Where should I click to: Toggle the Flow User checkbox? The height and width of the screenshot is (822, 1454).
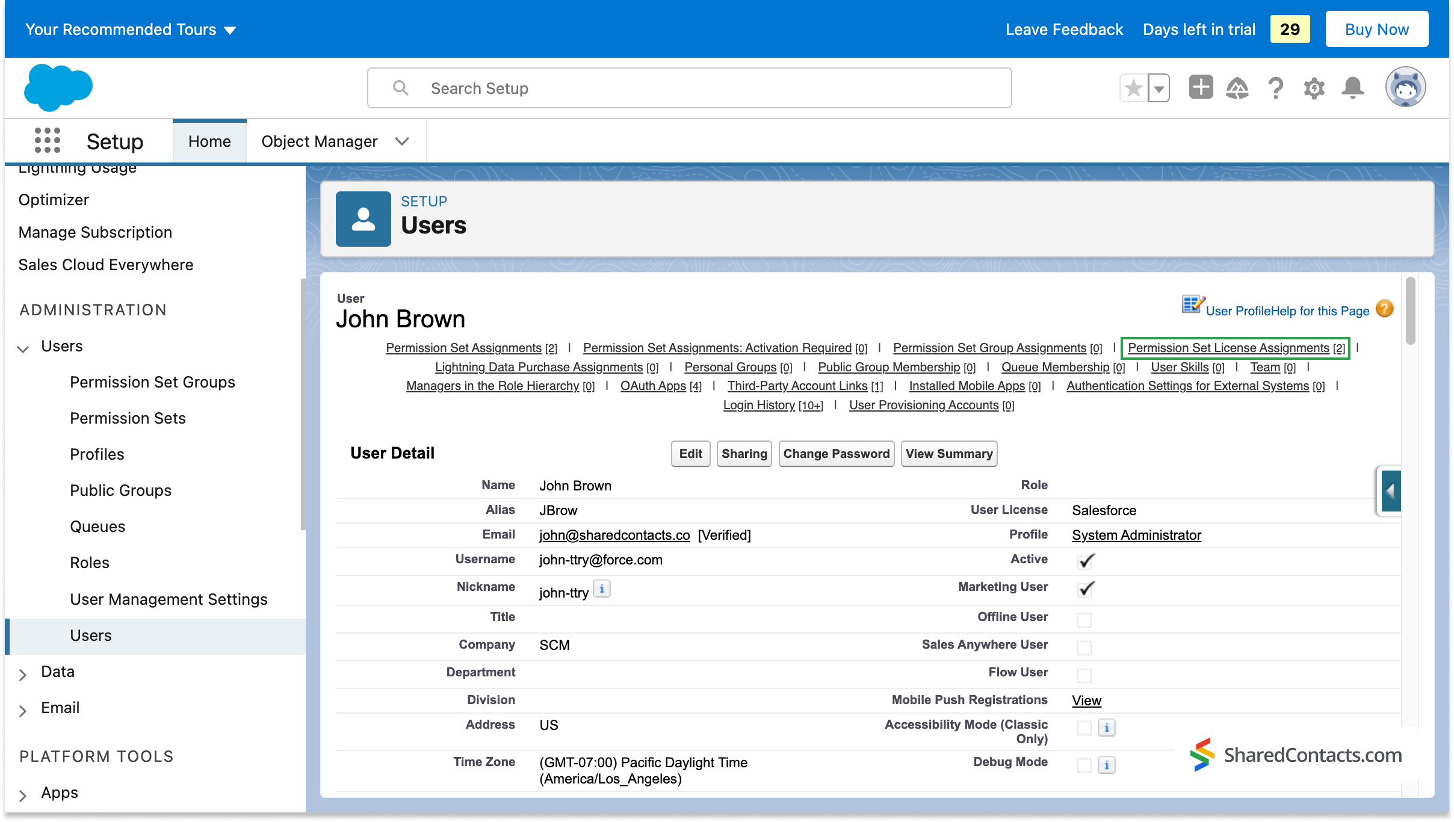click(1084, 675)
